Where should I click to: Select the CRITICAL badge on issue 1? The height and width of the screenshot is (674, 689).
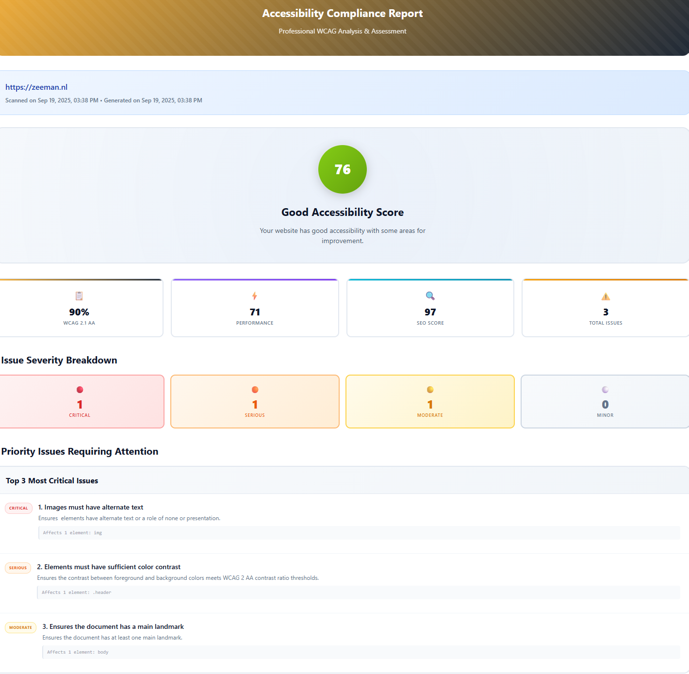coord(18,508)
